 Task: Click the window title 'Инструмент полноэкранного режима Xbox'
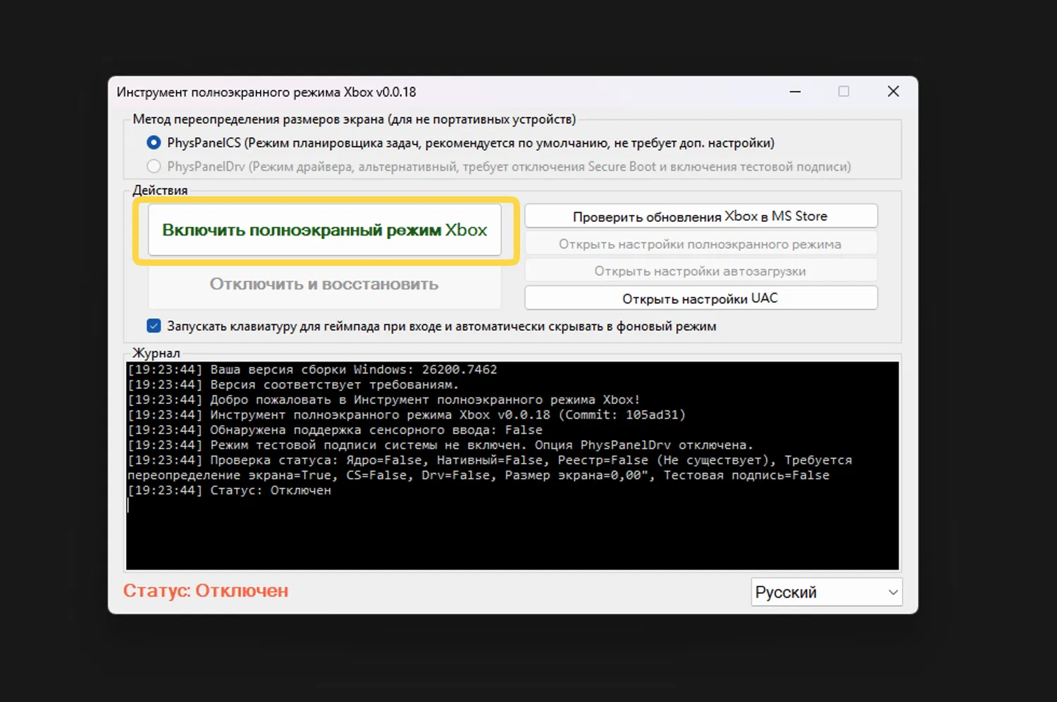coord(266,92)
